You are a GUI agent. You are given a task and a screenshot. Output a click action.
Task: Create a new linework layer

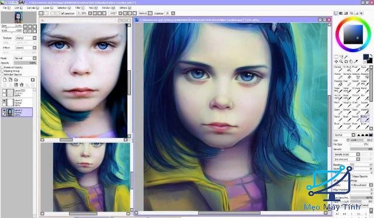point(11,80)
